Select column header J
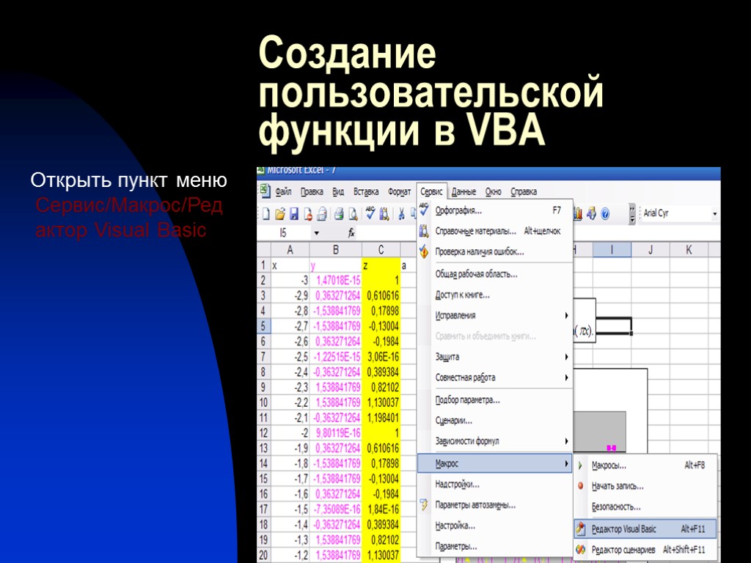Screen dimensions: 751x563 click(651, 249)
